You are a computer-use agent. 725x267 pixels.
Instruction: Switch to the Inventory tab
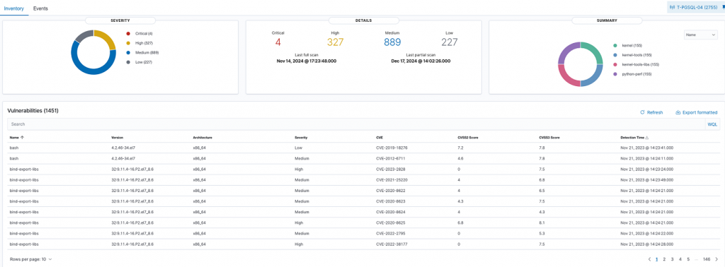[14, 8]
